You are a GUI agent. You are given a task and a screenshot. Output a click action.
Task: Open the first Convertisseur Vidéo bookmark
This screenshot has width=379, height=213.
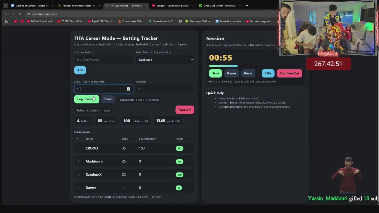pyautogui.click(x=131, y=21)
